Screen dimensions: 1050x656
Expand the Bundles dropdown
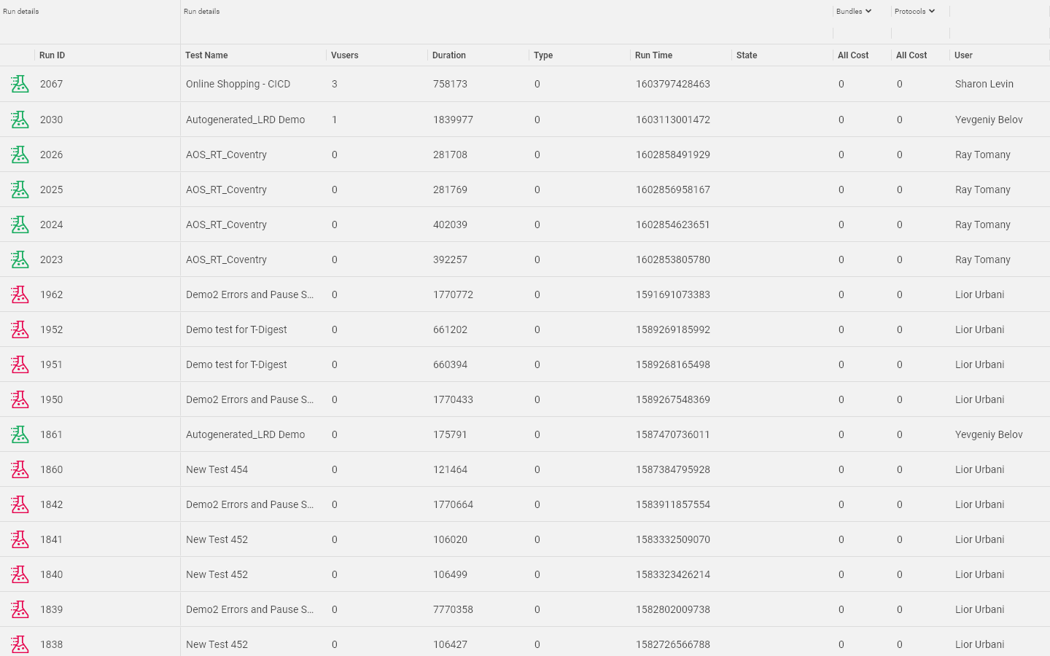click(854, 12)
